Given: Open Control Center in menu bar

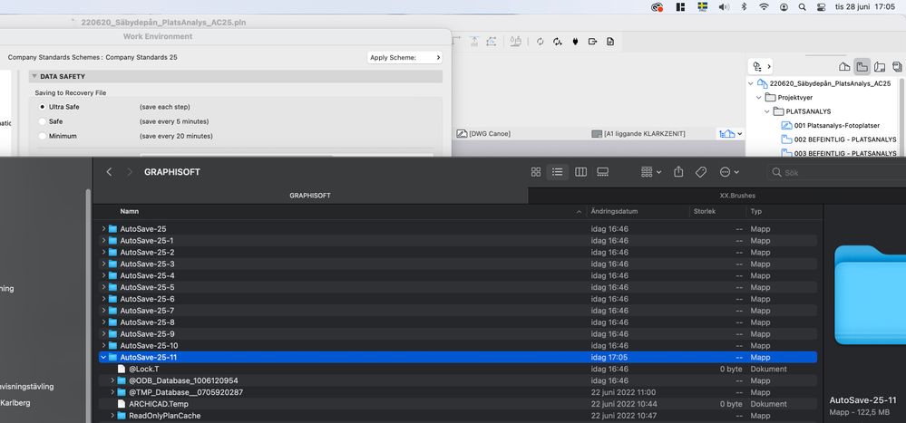Looking at the screenshot, I should (821, 7).
